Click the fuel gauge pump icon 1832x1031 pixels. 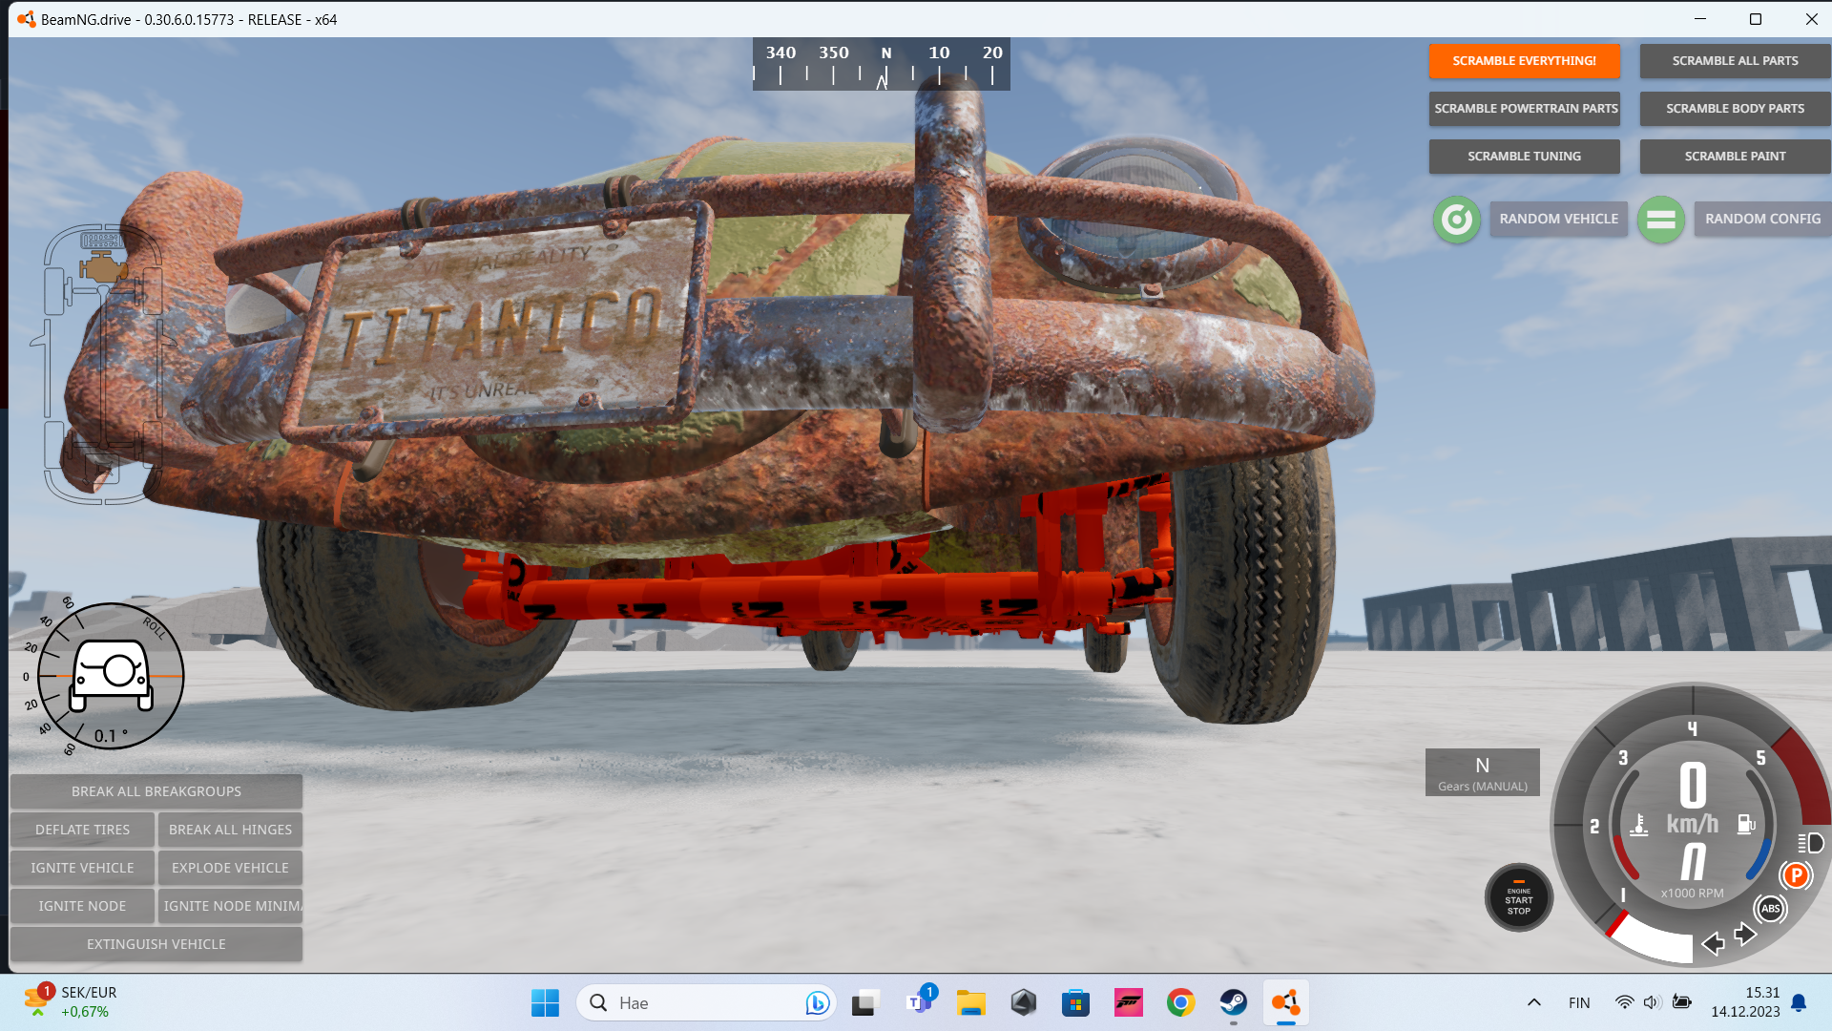(1745, 824)
